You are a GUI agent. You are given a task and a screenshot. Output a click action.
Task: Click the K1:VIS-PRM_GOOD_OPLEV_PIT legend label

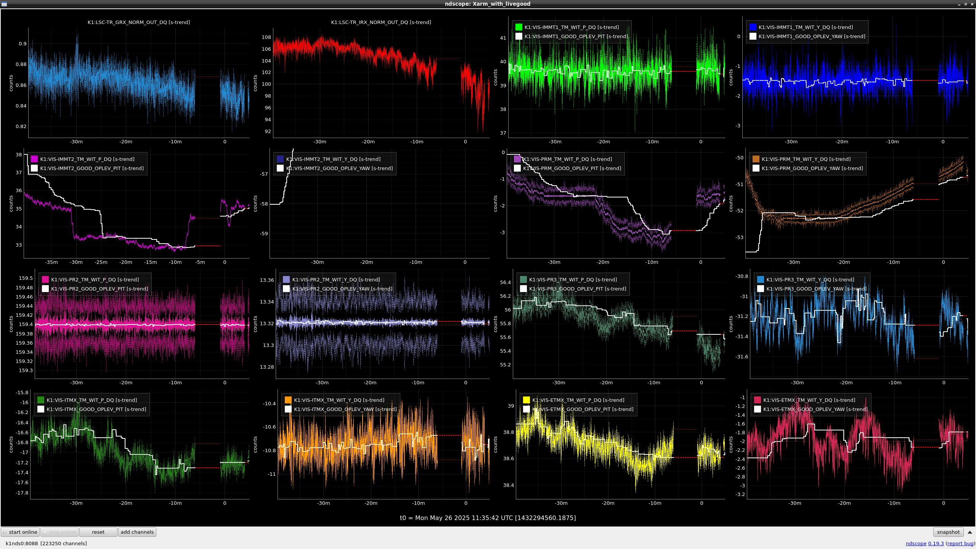(572, 168)
